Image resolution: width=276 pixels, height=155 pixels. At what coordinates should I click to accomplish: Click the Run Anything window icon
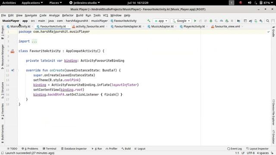pos(245,21)
